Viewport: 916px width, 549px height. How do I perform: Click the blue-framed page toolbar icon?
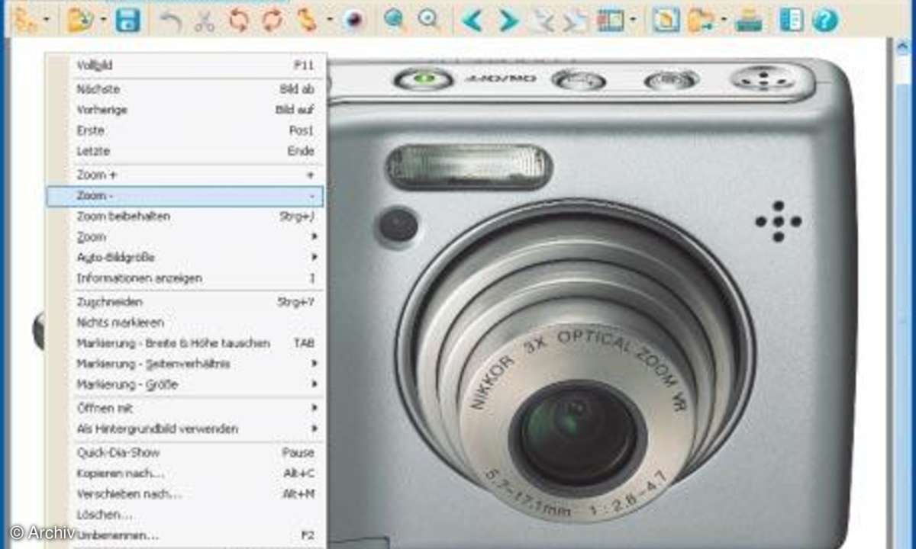[666, 20]
